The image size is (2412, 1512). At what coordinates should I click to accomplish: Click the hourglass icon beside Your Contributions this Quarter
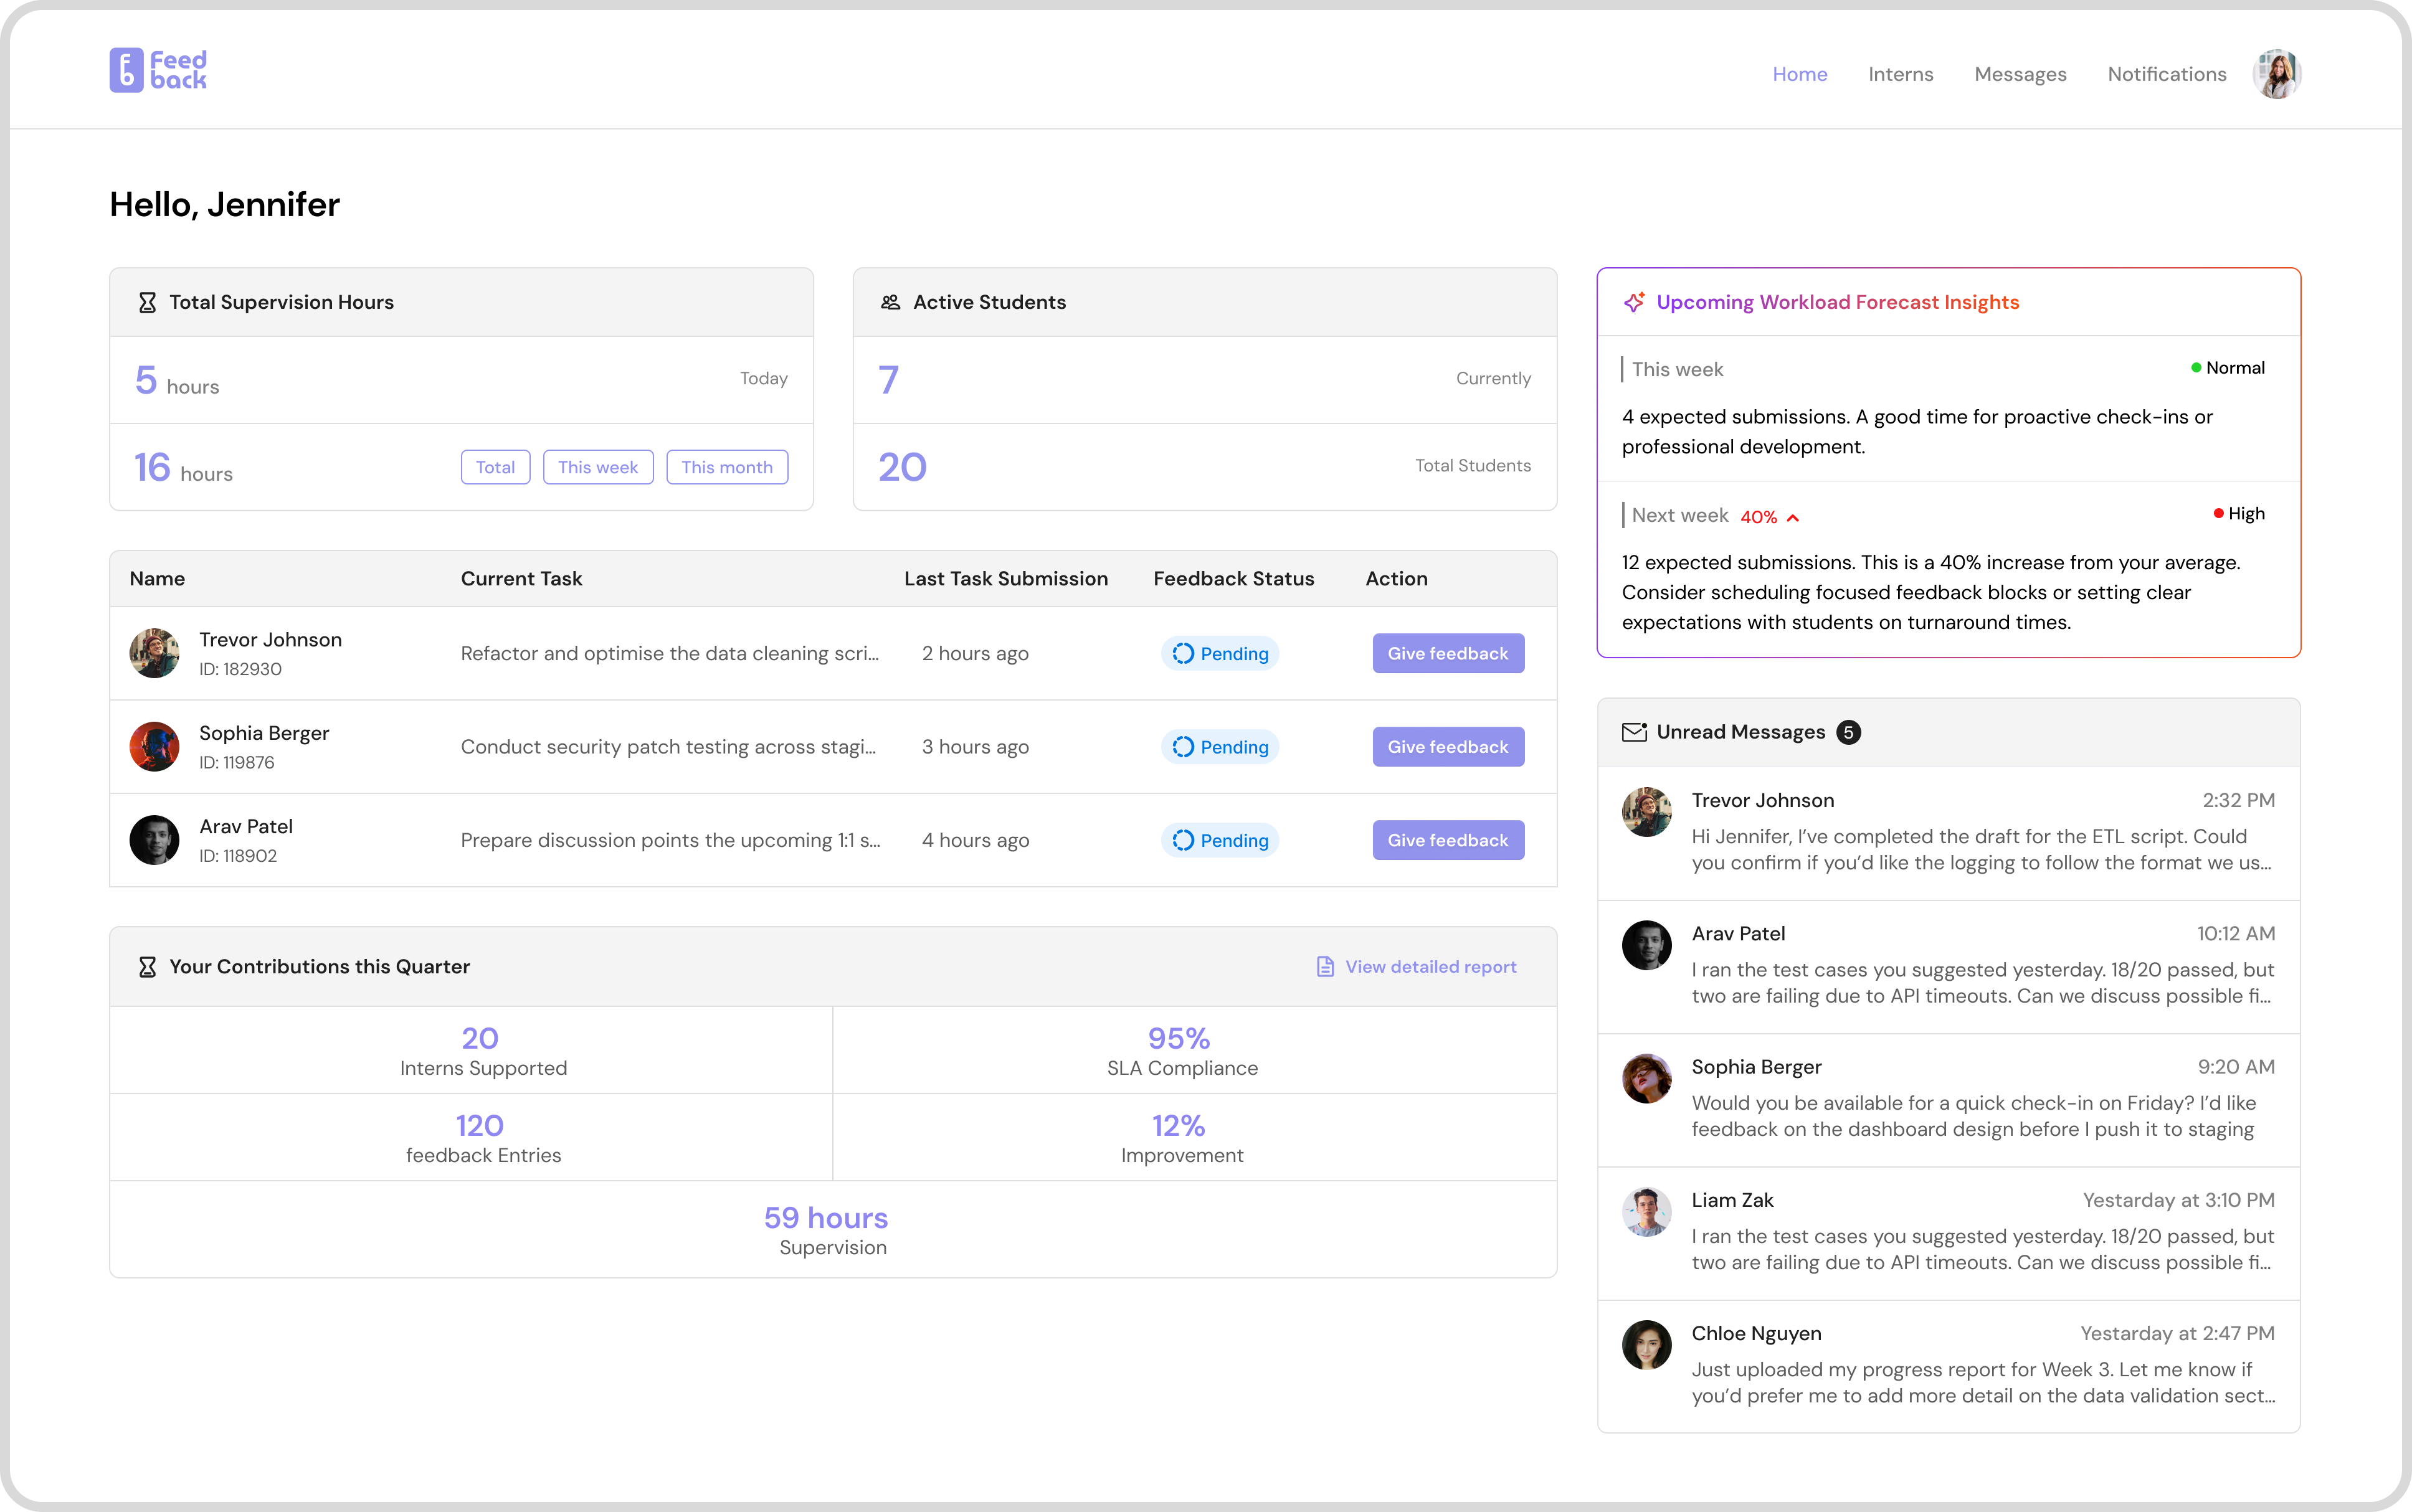pos(147,967)
